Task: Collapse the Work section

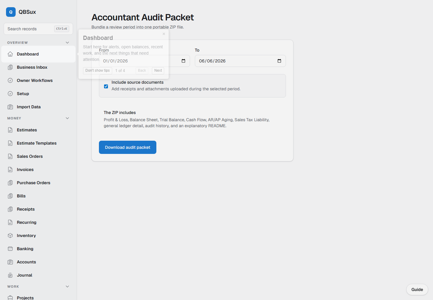Action: 67,286
